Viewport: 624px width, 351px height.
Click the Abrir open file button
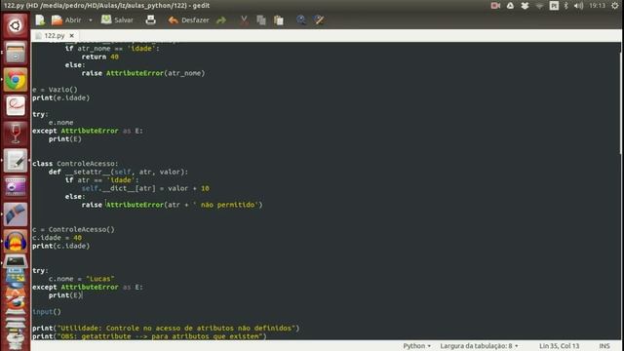point(66,19)
